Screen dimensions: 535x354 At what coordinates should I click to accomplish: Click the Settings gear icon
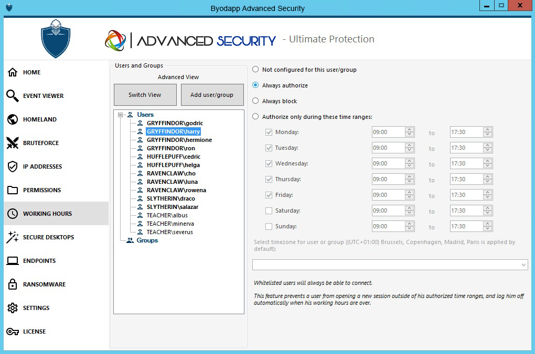tap(13, 308)
